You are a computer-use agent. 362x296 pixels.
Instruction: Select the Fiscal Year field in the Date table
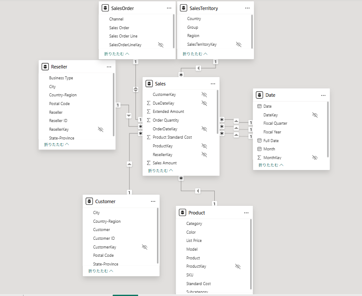(272, 132)
